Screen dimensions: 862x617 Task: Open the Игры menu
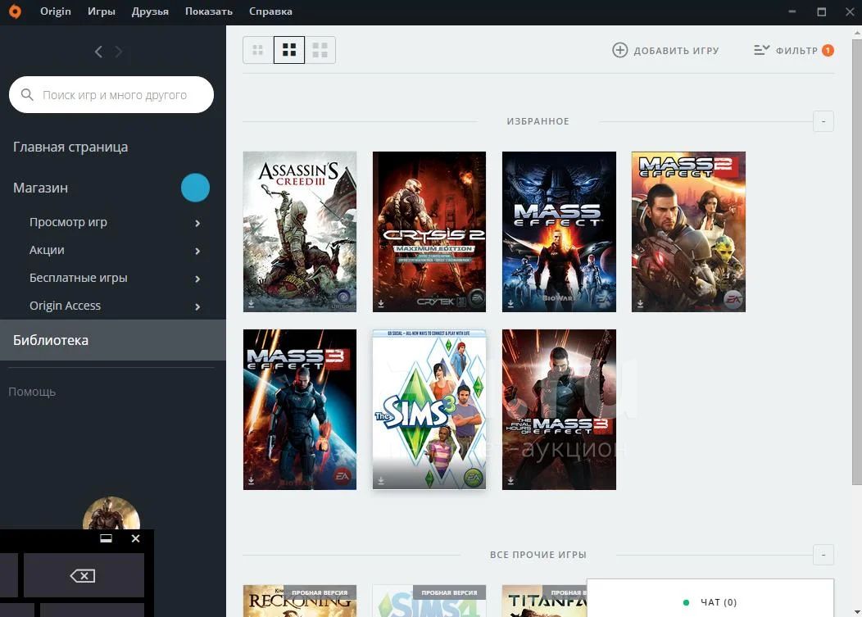102,11
